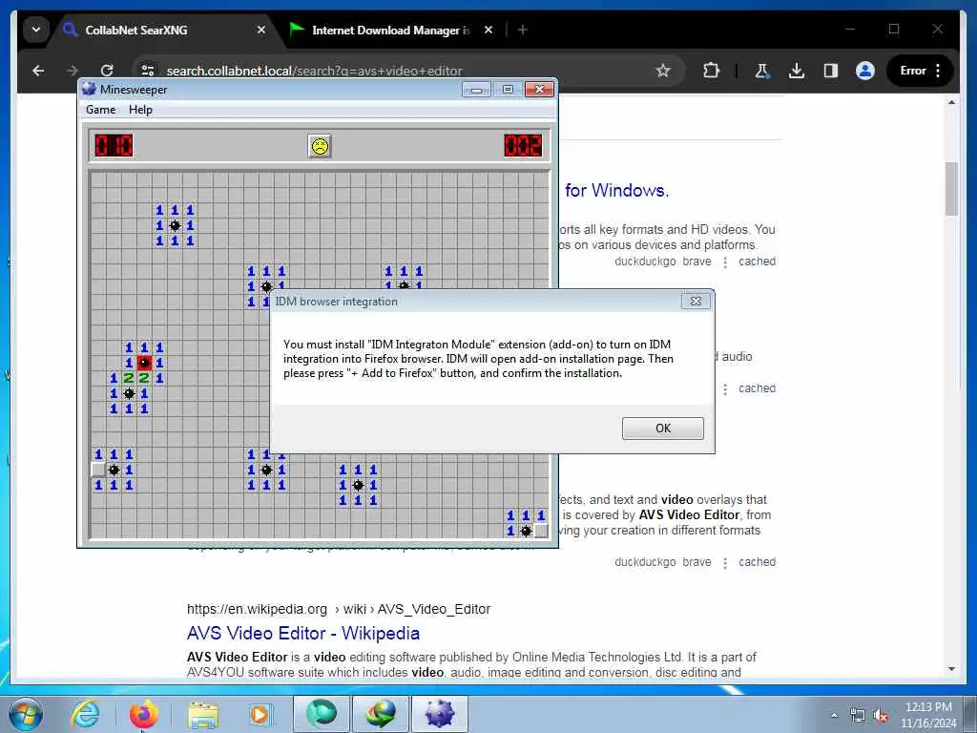Click the top result duckduckgo engine link
The image size is (977, 733).
click(645, 262)
